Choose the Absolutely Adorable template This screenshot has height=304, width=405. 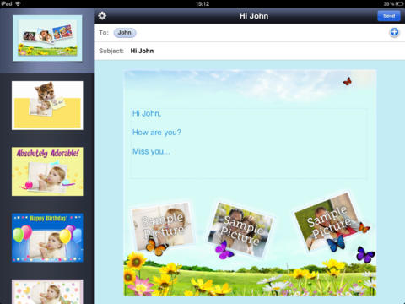click(47, 171)
